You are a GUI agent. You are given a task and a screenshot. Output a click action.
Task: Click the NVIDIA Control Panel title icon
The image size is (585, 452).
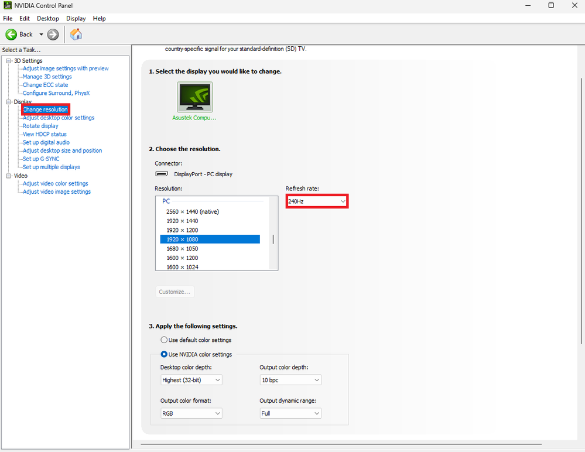click(x=8, y=5)
